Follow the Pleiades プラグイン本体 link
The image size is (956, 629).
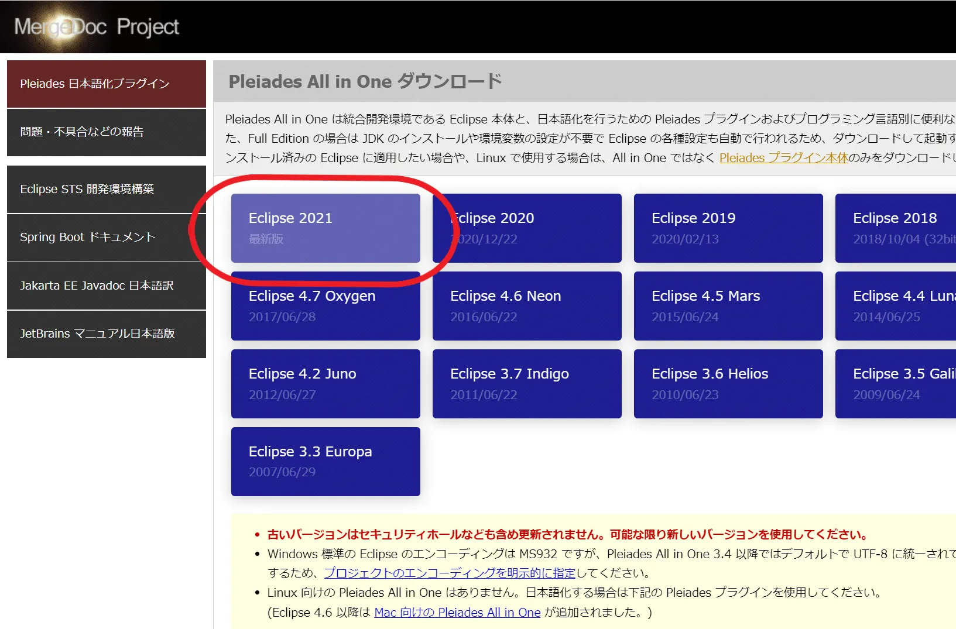point(783,158)
